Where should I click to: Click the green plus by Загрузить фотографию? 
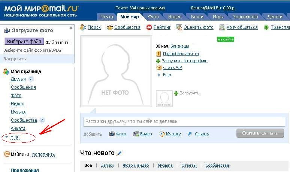[158, 61]
